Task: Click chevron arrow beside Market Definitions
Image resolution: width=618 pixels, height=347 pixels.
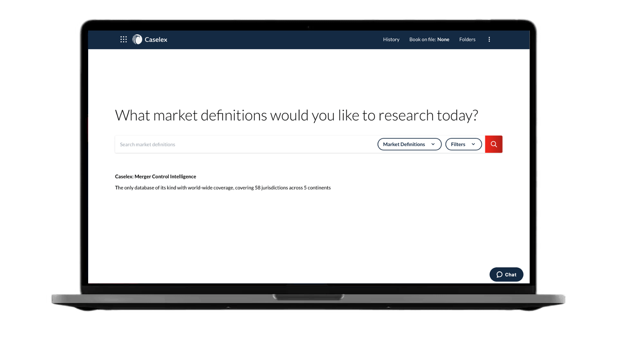Action: point(433,144)
